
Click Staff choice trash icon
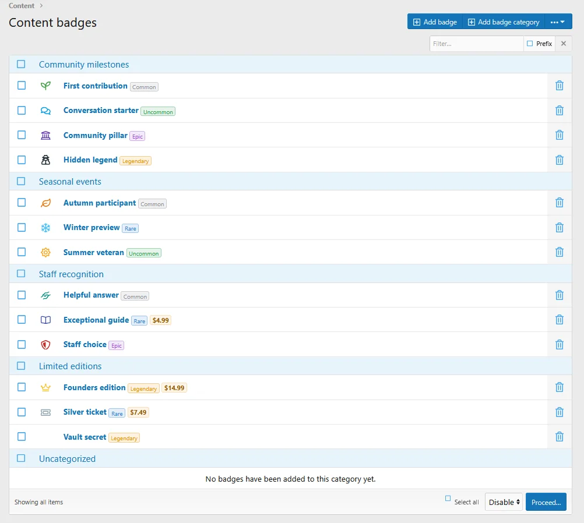pyautogui.click(x=559, y=345)
